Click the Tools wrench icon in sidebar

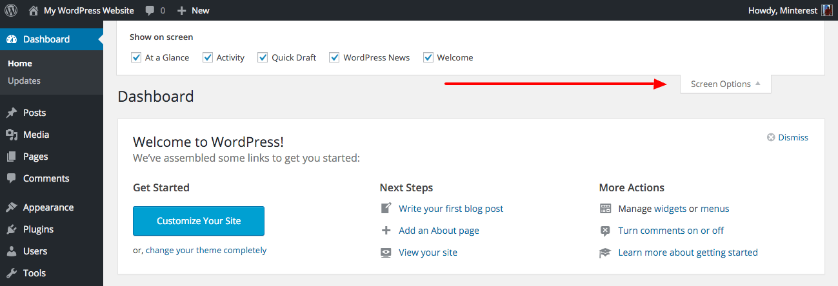(x=12, y=273)
